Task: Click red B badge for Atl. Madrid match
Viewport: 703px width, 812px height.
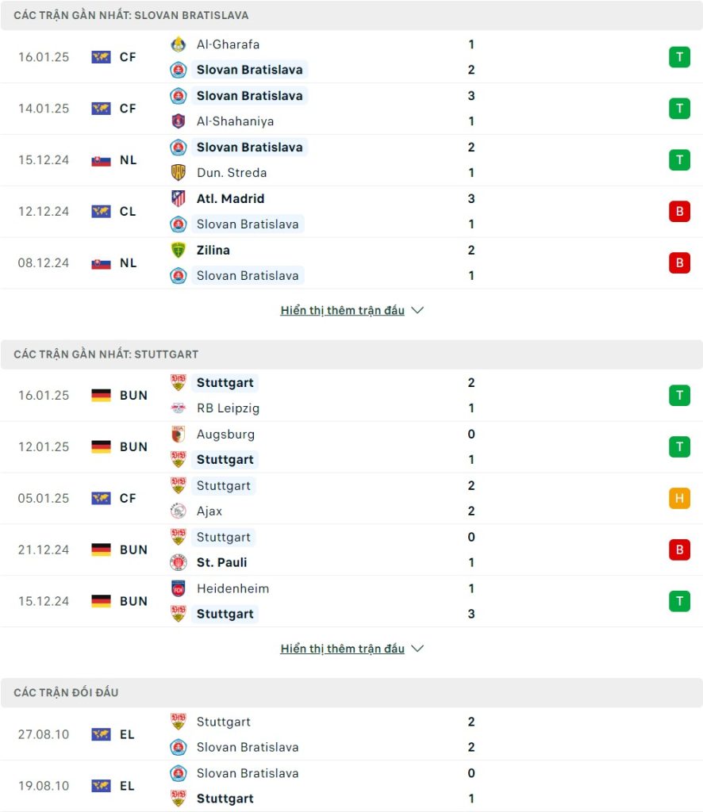Action: coord(679,211)
